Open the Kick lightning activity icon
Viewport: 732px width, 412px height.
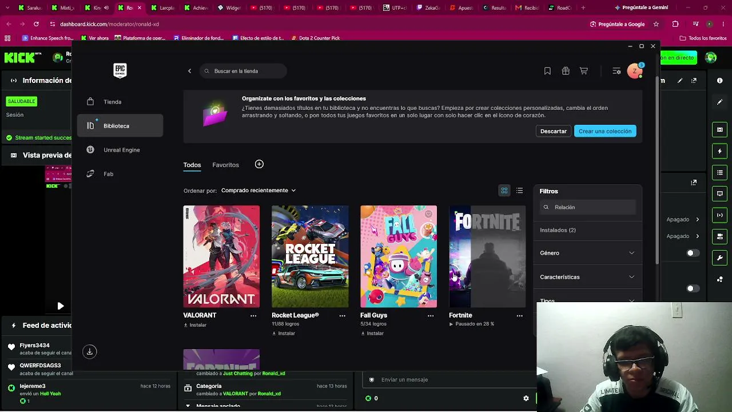coord(720,151)
